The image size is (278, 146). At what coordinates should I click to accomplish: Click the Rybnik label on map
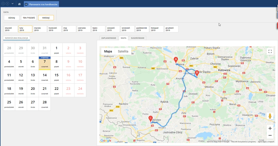[x=164, y=102]
